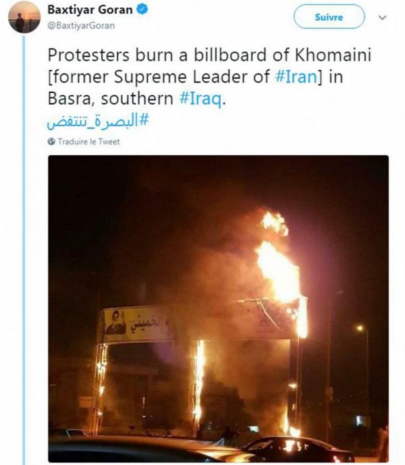Click the Khomeini portrait on the billboard in the photo
The width and height of the screenshot is (405, 465).
point(115,323)
